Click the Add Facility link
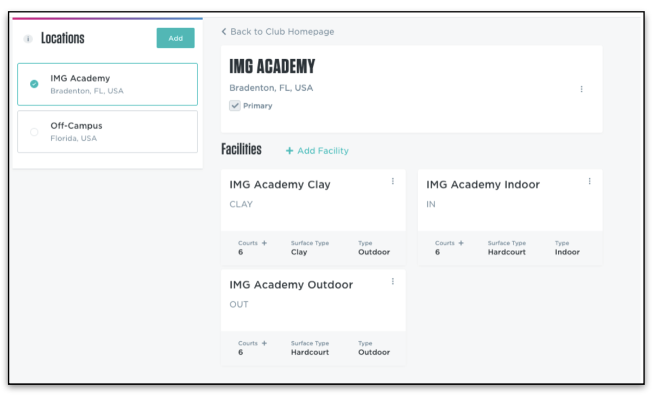 pos(317,151)
